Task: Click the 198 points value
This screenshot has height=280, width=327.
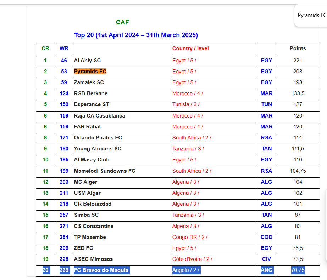Action: click(x=298, y=82)
